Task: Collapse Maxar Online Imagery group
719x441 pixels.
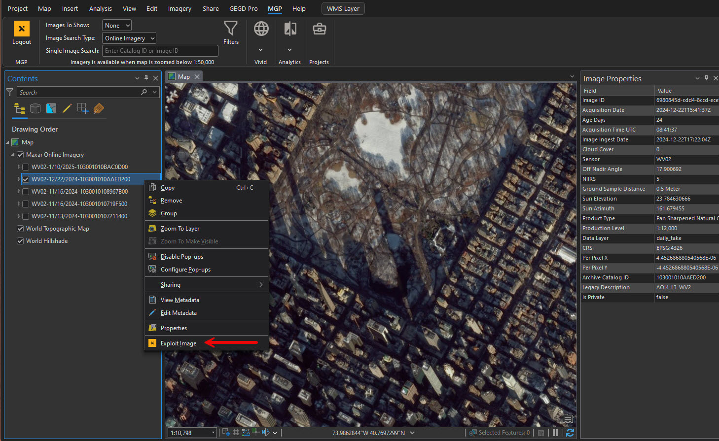Action: (x=13, y=155)
